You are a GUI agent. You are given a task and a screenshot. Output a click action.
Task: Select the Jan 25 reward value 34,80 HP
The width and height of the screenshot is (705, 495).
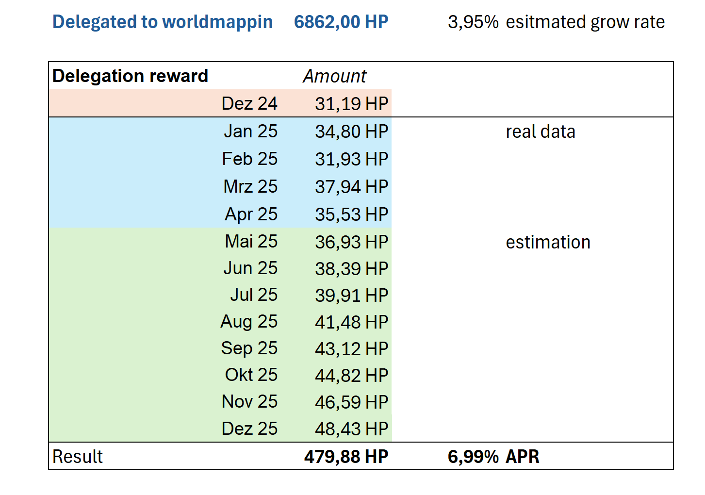352,131
